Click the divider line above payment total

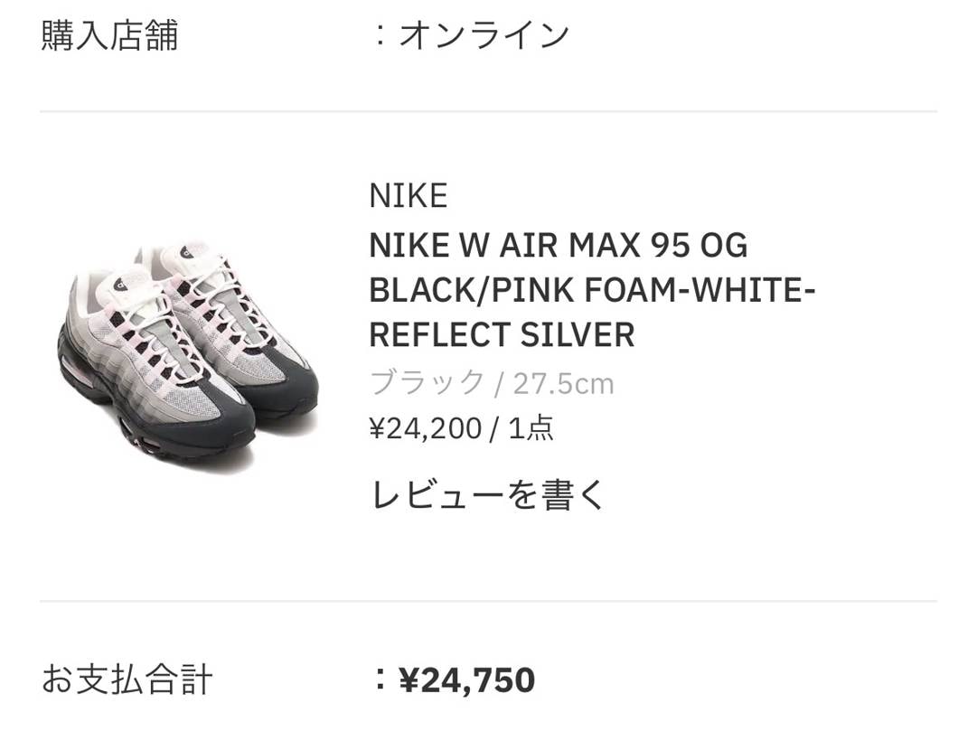click(x=488, y=598)
